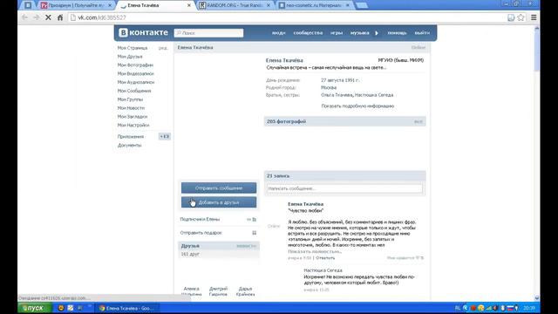The width and height of the screenshot is (558, 314).
Task: Click the VK search field
Action: click(209, 33)
